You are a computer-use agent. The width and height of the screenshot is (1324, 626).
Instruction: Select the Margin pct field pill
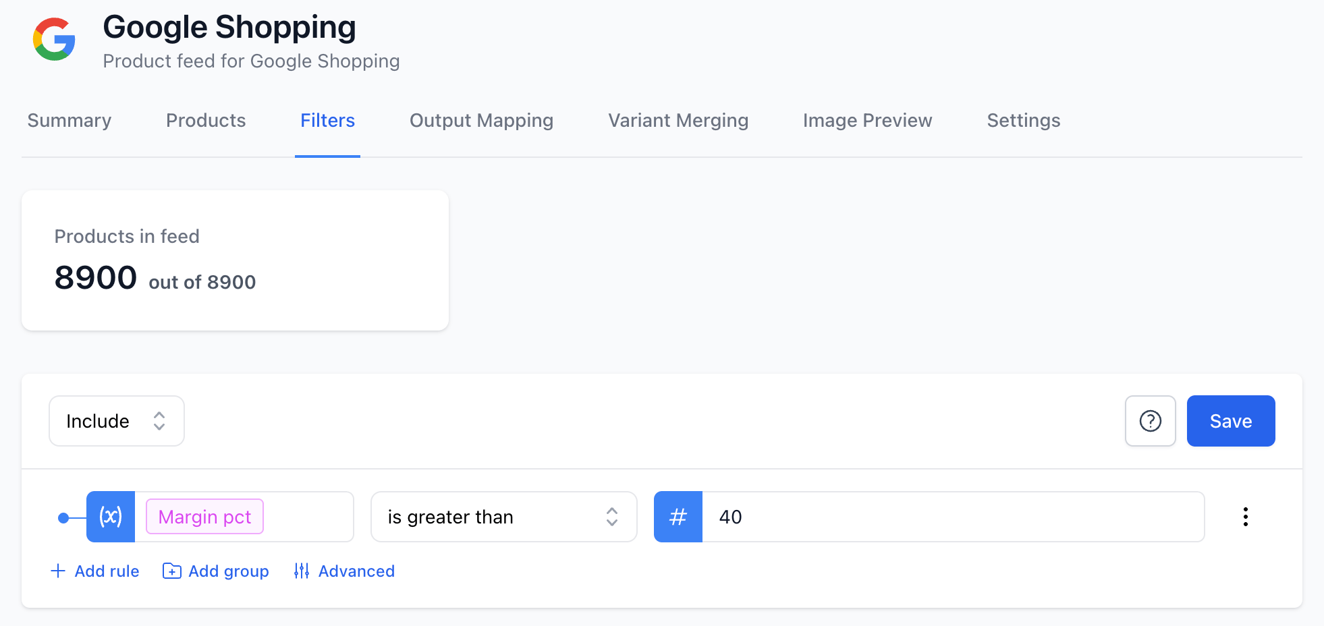(204, 517)
